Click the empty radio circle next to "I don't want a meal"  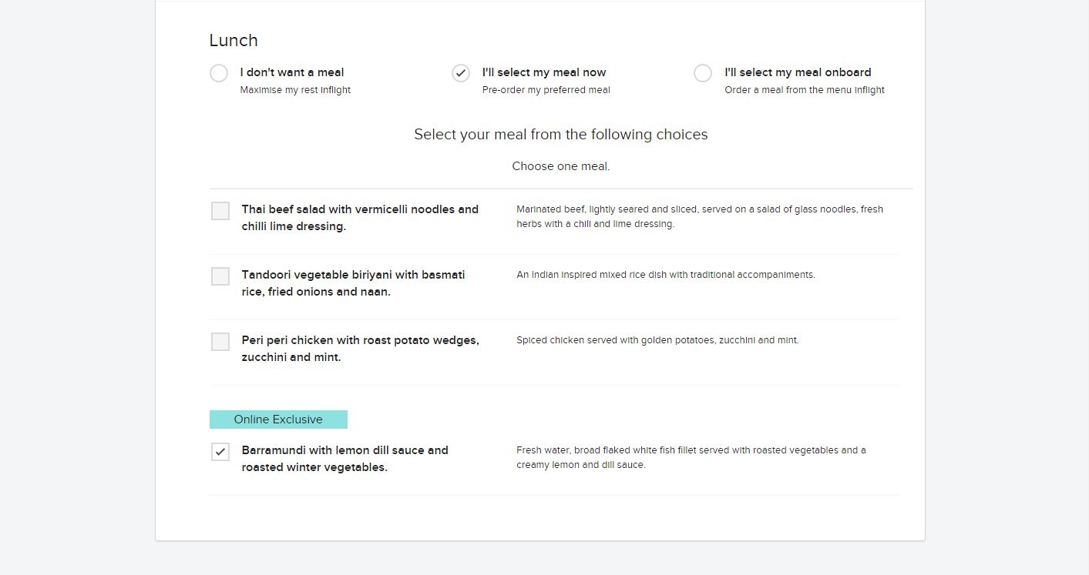219,72
